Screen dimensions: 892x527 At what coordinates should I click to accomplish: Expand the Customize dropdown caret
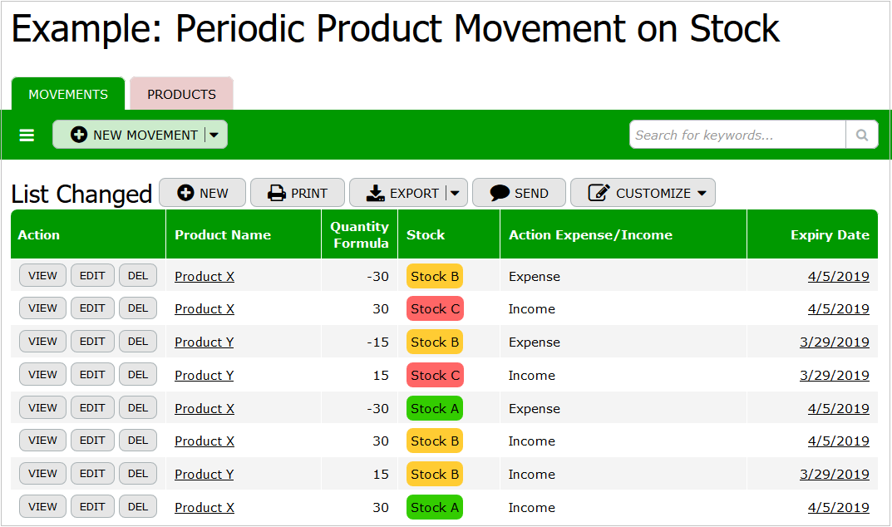[x=702, y=193]
